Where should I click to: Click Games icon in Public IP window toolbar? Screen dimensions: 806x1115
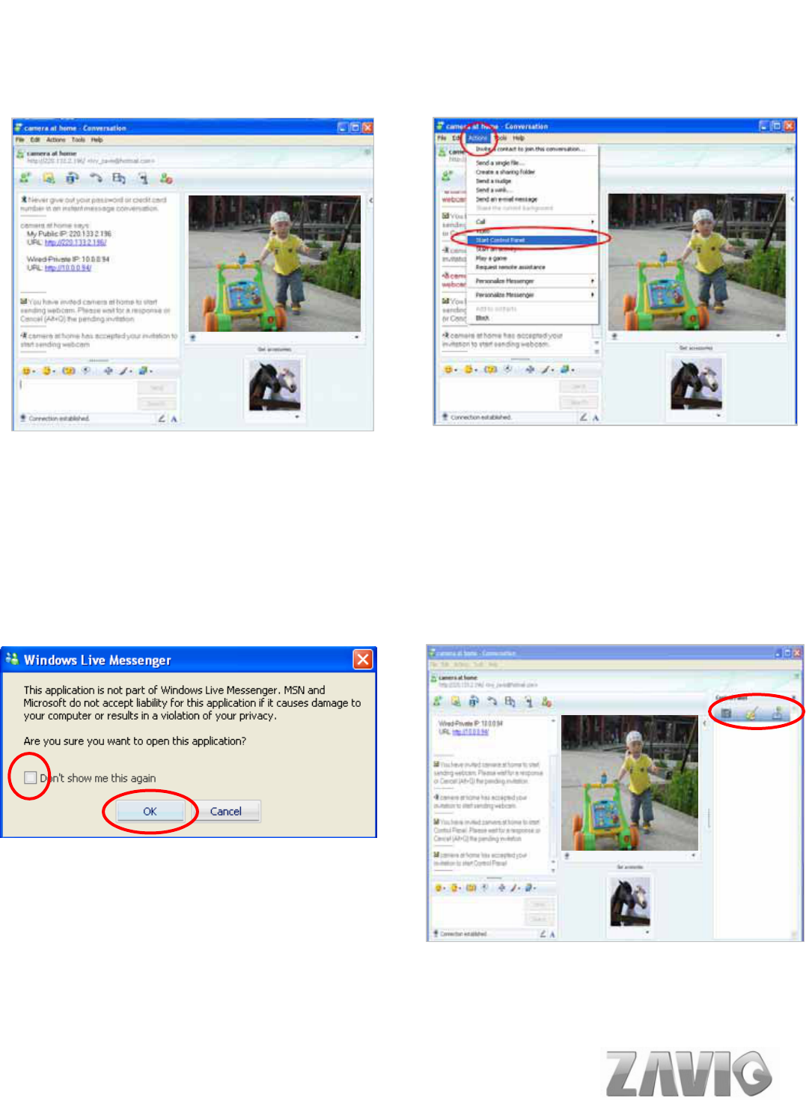[143, 178]
